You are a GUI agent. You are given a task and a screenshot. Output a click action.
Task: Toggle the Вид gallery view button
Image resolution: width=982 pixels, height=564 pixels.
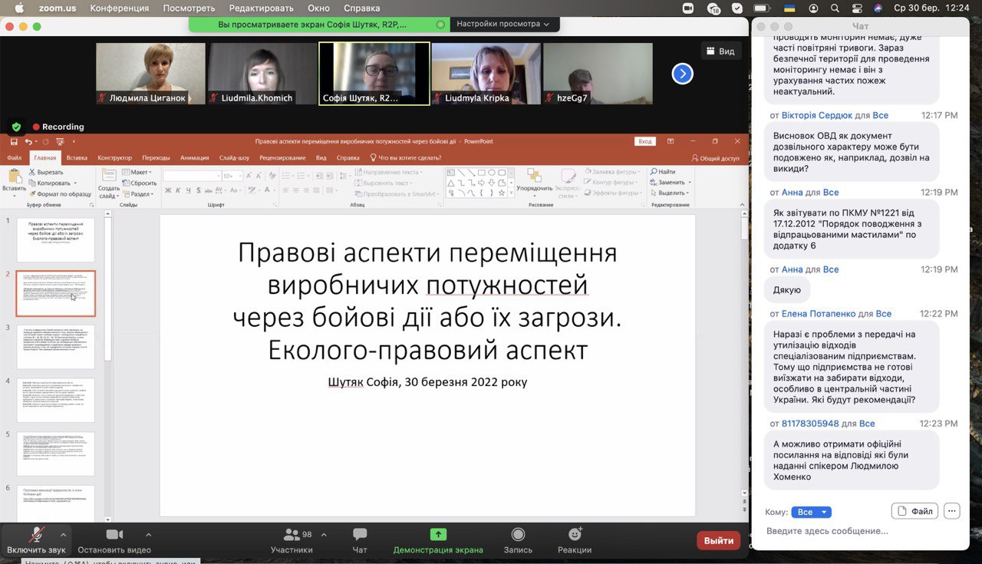[720, 51]
